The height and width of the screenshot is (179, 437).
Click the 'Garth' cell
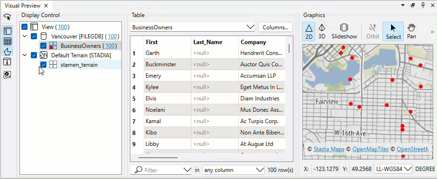click(x=167, y=53)
